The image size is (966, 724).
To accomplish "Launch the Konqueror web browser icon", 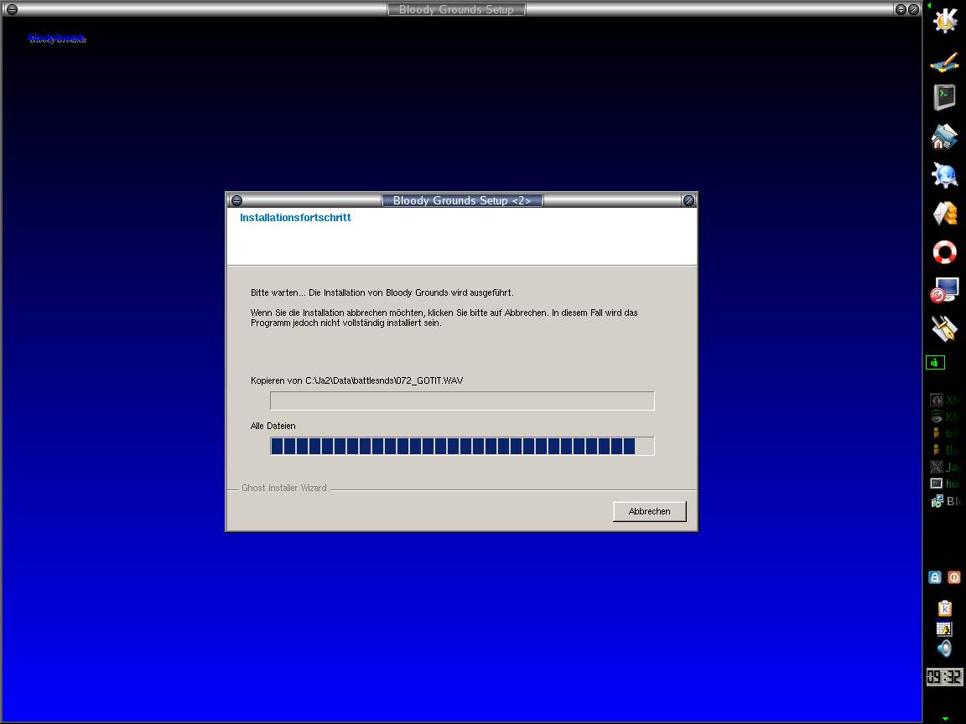I will click(x=944, y=174).
